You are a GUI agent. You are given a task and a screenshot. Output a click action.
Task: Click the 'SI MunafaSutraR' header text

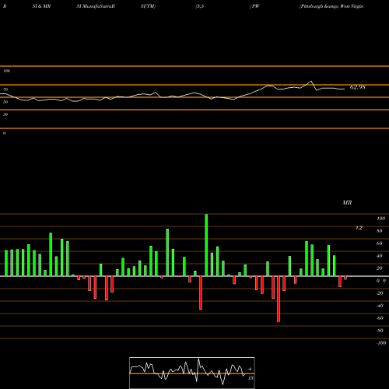96,6
